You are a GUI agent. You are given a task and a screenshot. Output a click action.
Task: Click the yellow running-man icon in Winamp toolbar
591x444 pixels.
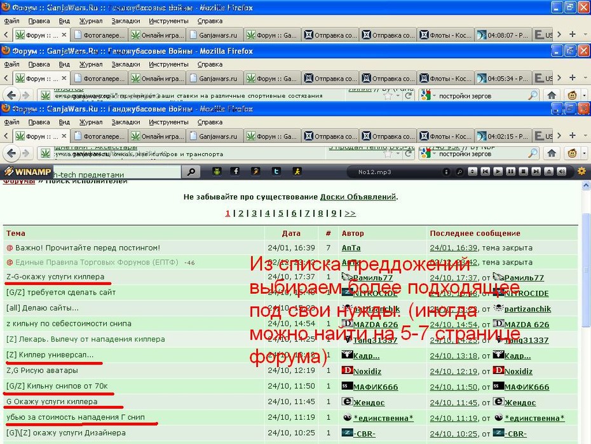coord(297,172)
